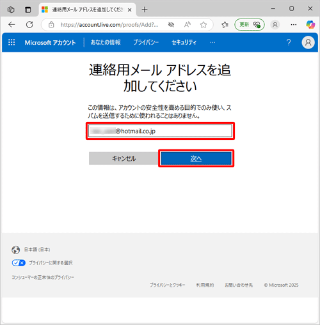
Task: Change language via 日本語 (日本) link
Action: [37, 250]
